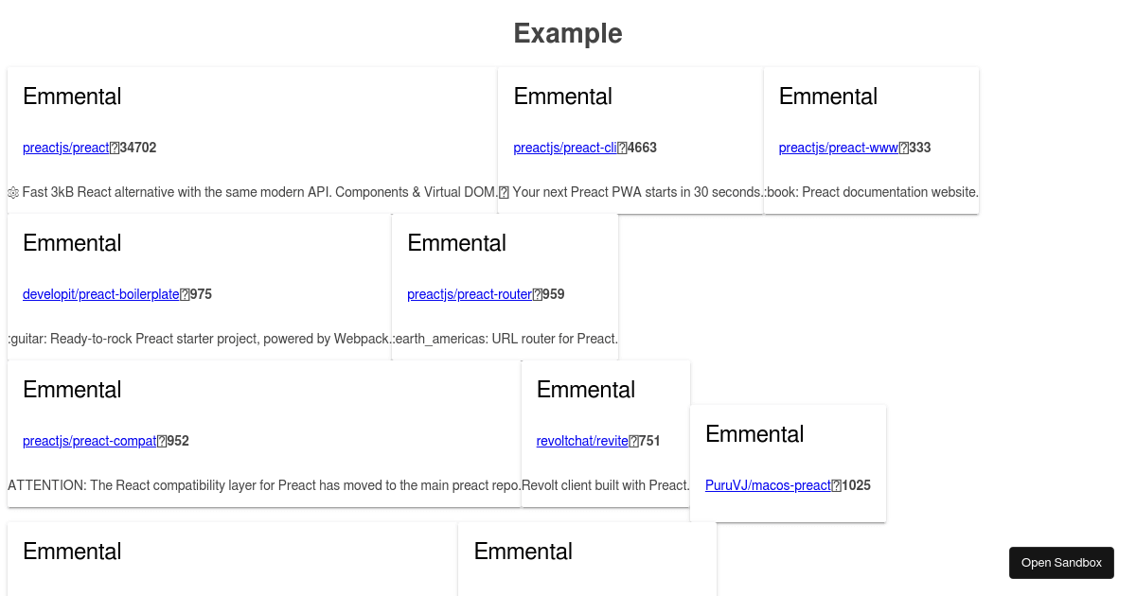The image size is (1136, 596).
Task: Follow the preactjs/preact-www link
Action: [837, 148]
